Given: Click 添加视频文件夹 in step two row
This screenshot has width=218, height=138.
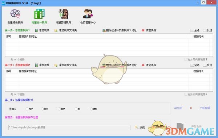Looking at the screenshot, I should 65,65.
